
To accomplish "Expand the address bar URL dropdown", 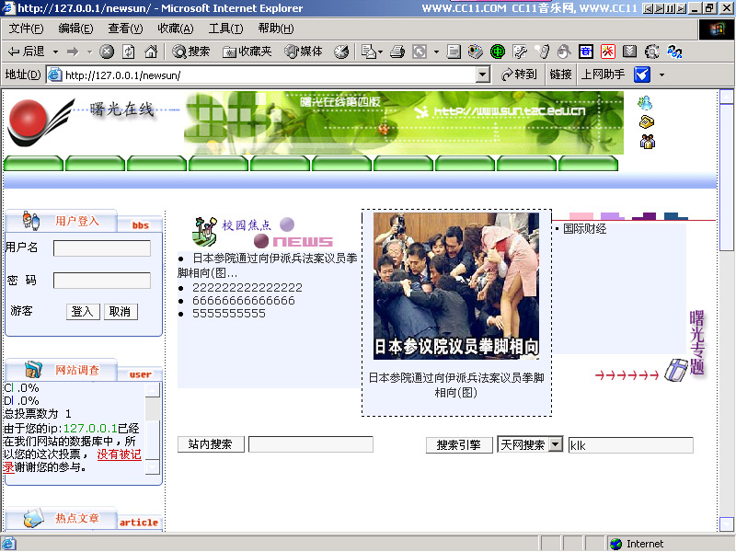I will tap(483, 75).
